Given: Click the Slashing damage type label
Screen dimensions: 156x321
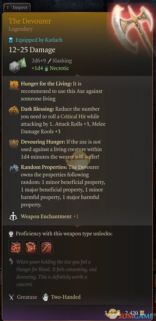Looking at the screenshot, I should pyautogui.click(x=62, y=61).
